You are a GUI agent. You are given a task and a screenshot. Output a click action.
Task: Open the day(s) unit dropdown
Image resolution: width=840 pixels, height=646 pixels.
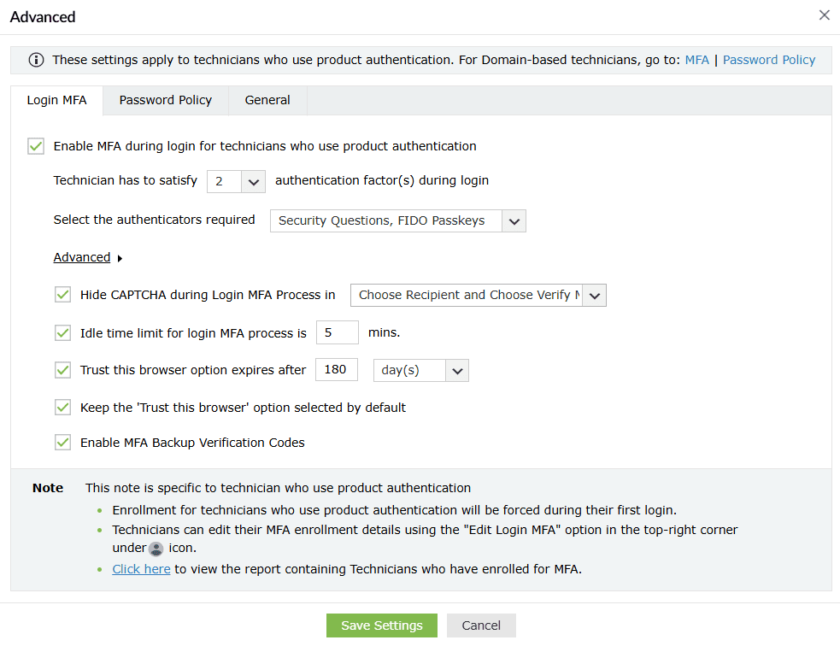point(457,370)
